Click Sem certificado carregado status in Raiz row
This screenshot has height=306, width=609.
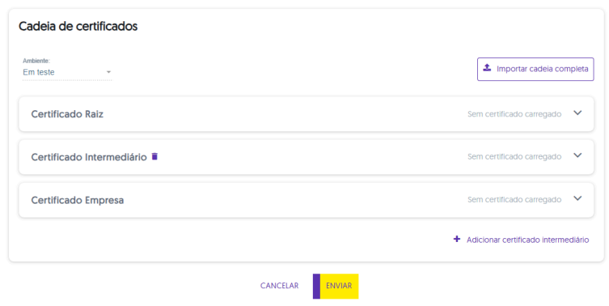[514, 114]
